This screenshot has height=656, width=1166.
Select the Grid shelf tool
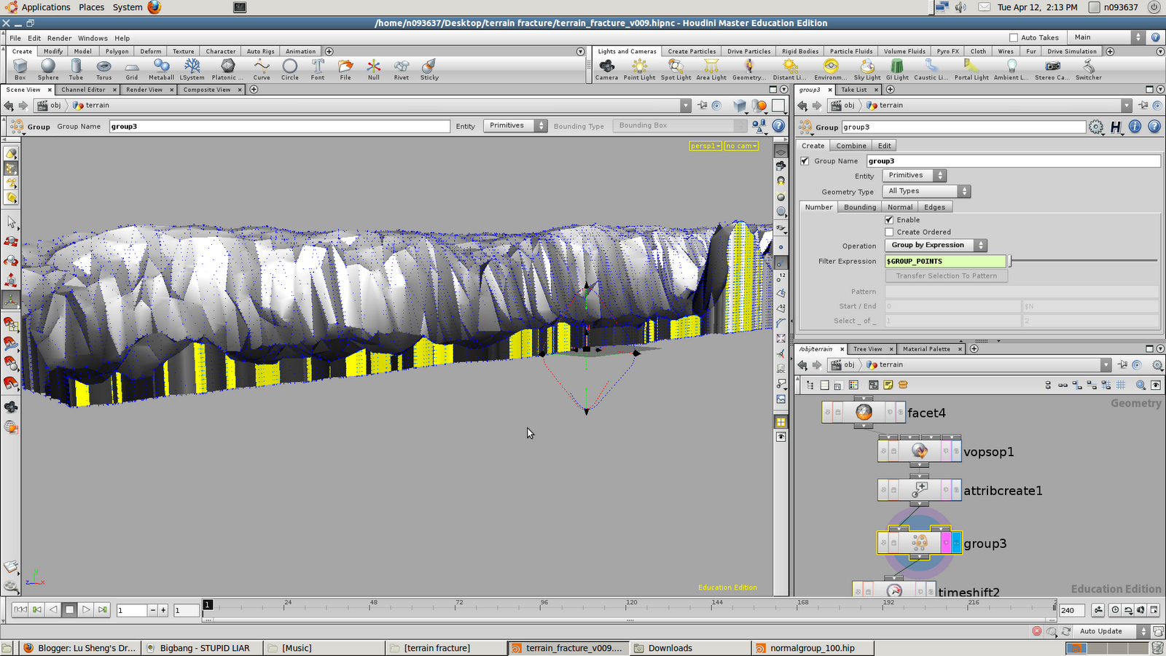coord(132,69)
